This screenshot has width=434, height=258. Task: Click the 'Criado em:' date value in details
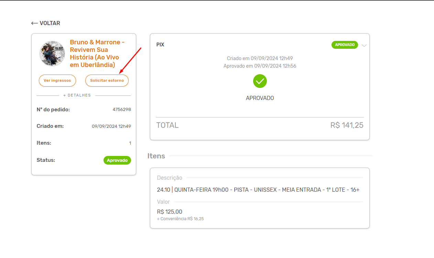pyautogui.click(x=111, y=126)
